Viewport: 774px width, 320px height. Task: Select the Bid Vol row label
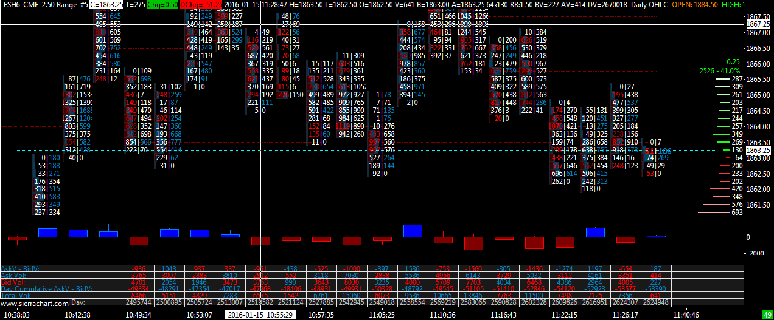click(14, 282)
